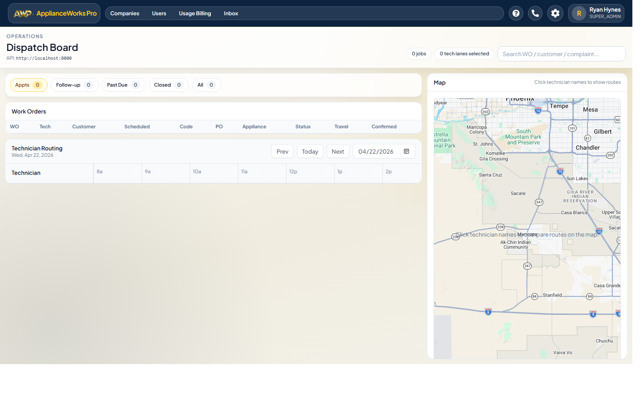642x401 pixels.
Task: Select the Past Due filter tab
Action: (x=124, y=85)
